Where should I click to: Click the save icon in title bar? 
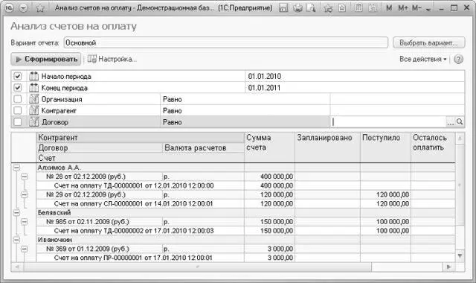[283, 8]
